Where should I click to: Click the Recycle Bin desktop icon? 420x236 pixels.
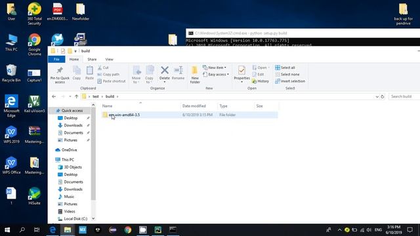[x=11, y=73]
